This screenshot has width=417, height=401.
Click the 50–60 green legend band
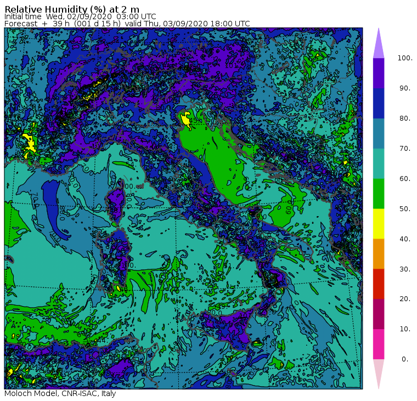[379, 194]
